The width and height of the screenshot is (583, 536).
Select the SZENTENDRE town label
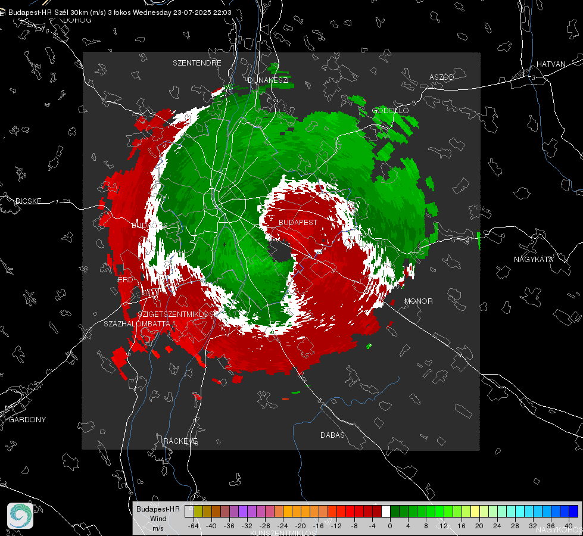click(x=197, y=63)
